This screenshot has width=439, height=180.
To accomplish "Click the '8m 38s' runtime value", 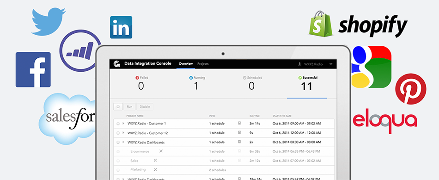I will [x=255, y=151].
